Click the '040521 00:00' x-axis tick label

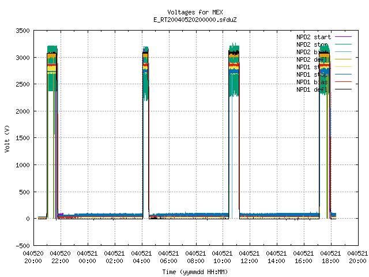point(87,257)
